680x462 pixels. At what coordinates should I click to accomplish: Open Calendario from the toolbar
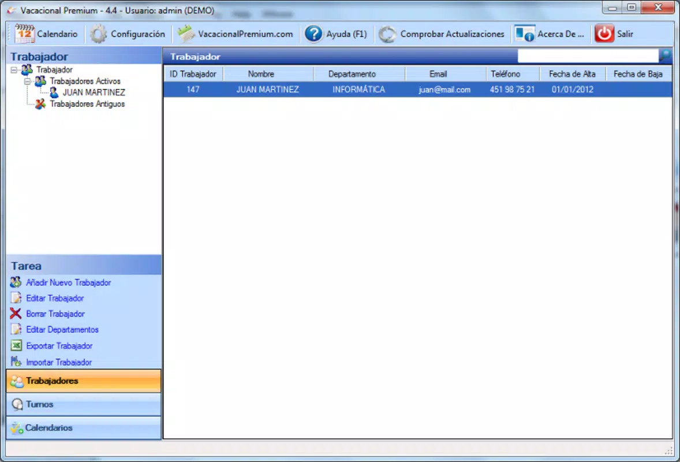[x=57, y=34]
